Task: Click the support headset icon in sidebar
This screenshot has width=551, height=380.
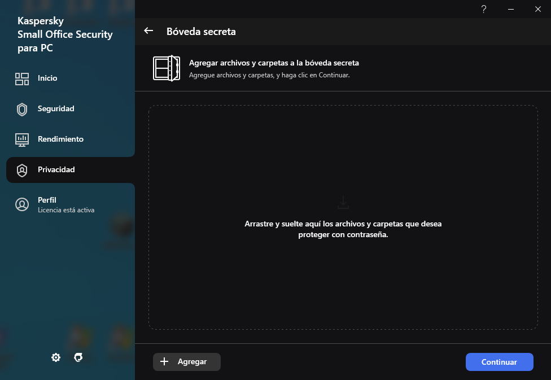Action: (79, 357)
